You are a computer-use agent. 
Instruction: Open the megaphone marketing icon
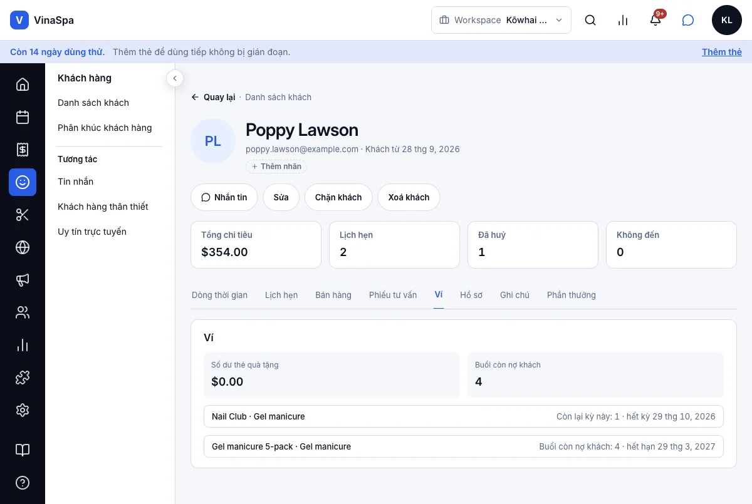pyautogui.click(x=23, y=280)
